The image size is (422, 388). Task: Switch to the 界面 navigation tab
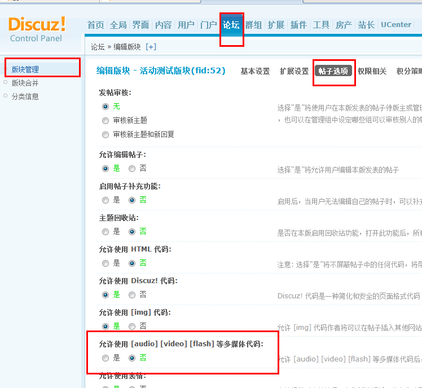140,25
